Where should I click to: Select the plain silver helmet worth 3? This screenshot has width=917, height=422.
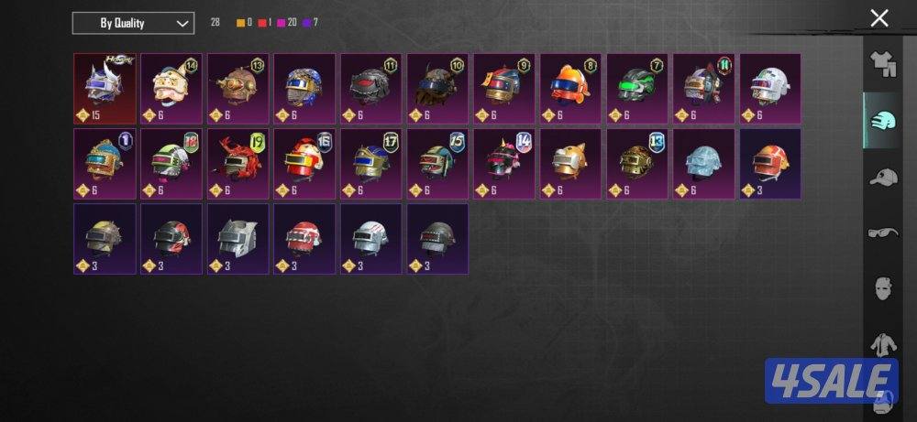click(238, 239)
